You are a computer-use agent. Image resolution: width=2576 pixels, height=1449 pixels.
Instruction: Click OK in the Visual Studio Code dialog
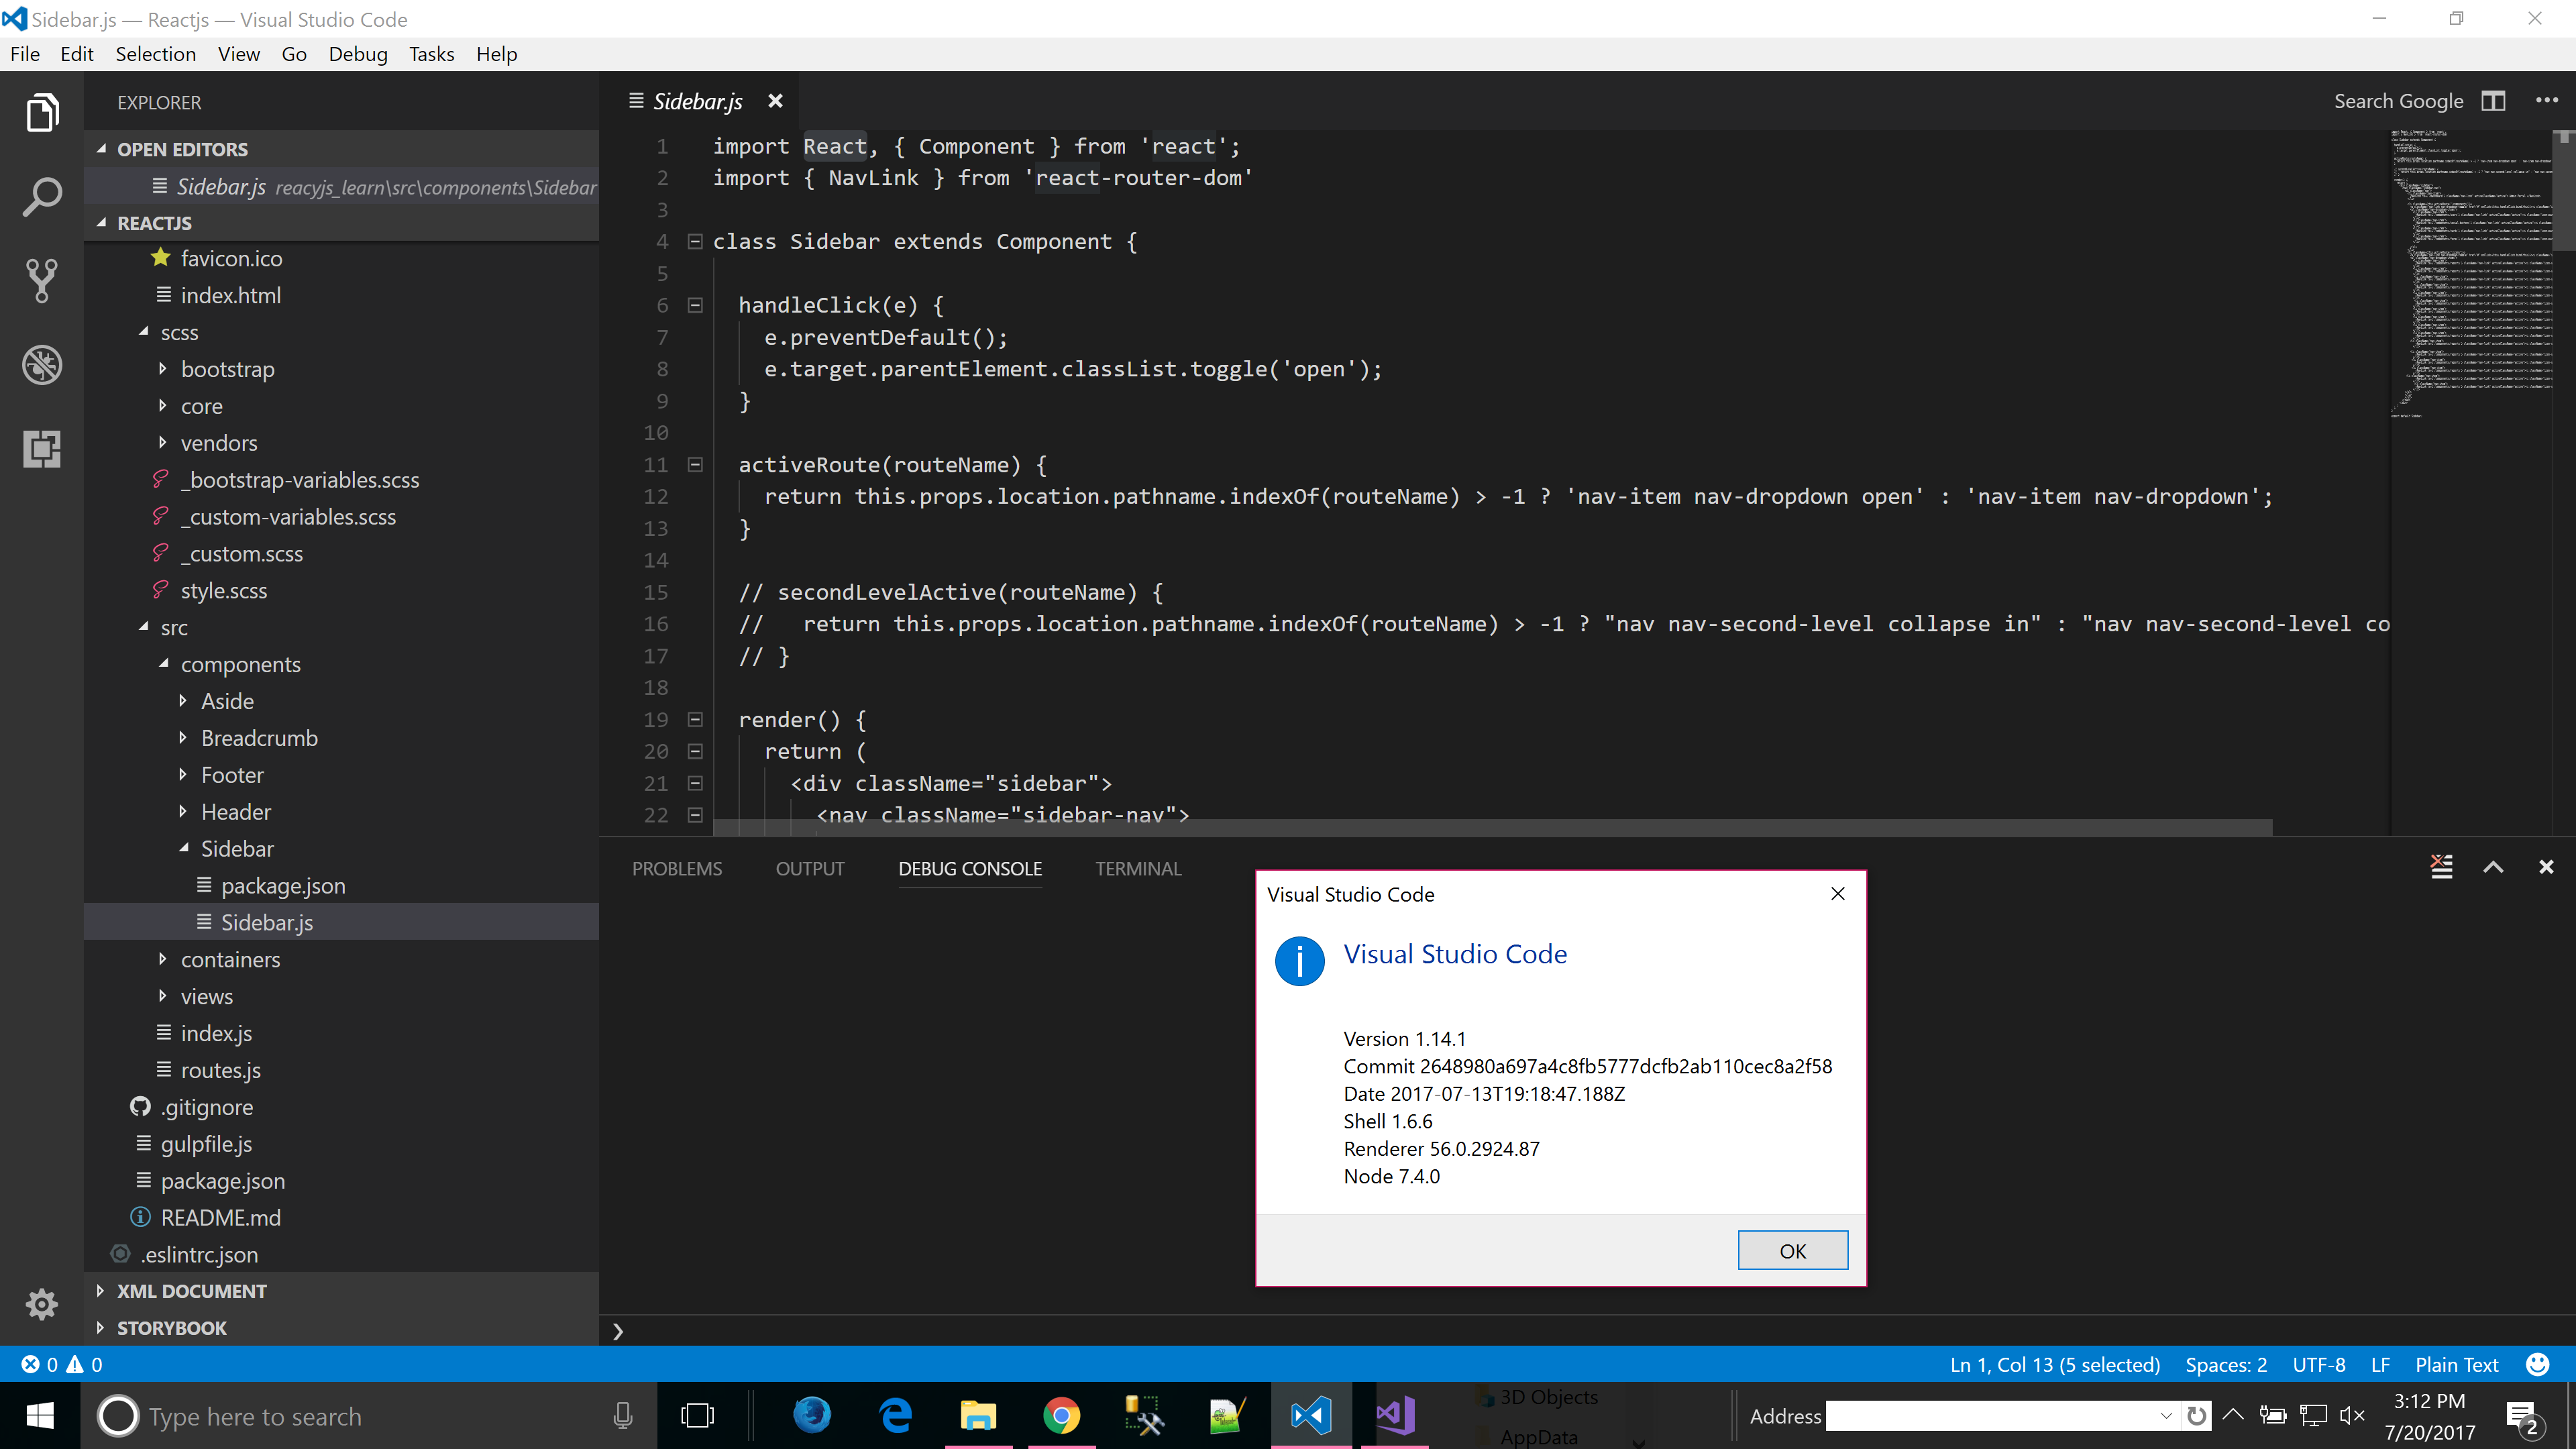[1792, 1250]
